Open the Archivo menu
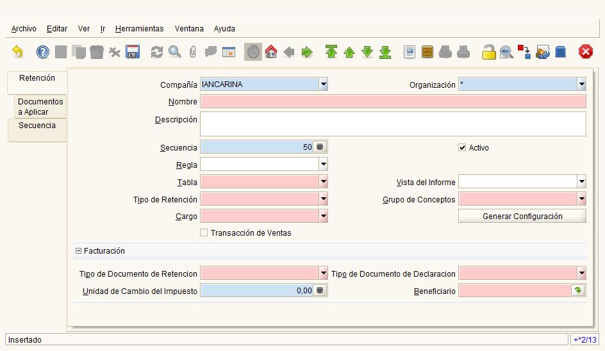Screen dimensions: 605x351 [x=24, y=29]
